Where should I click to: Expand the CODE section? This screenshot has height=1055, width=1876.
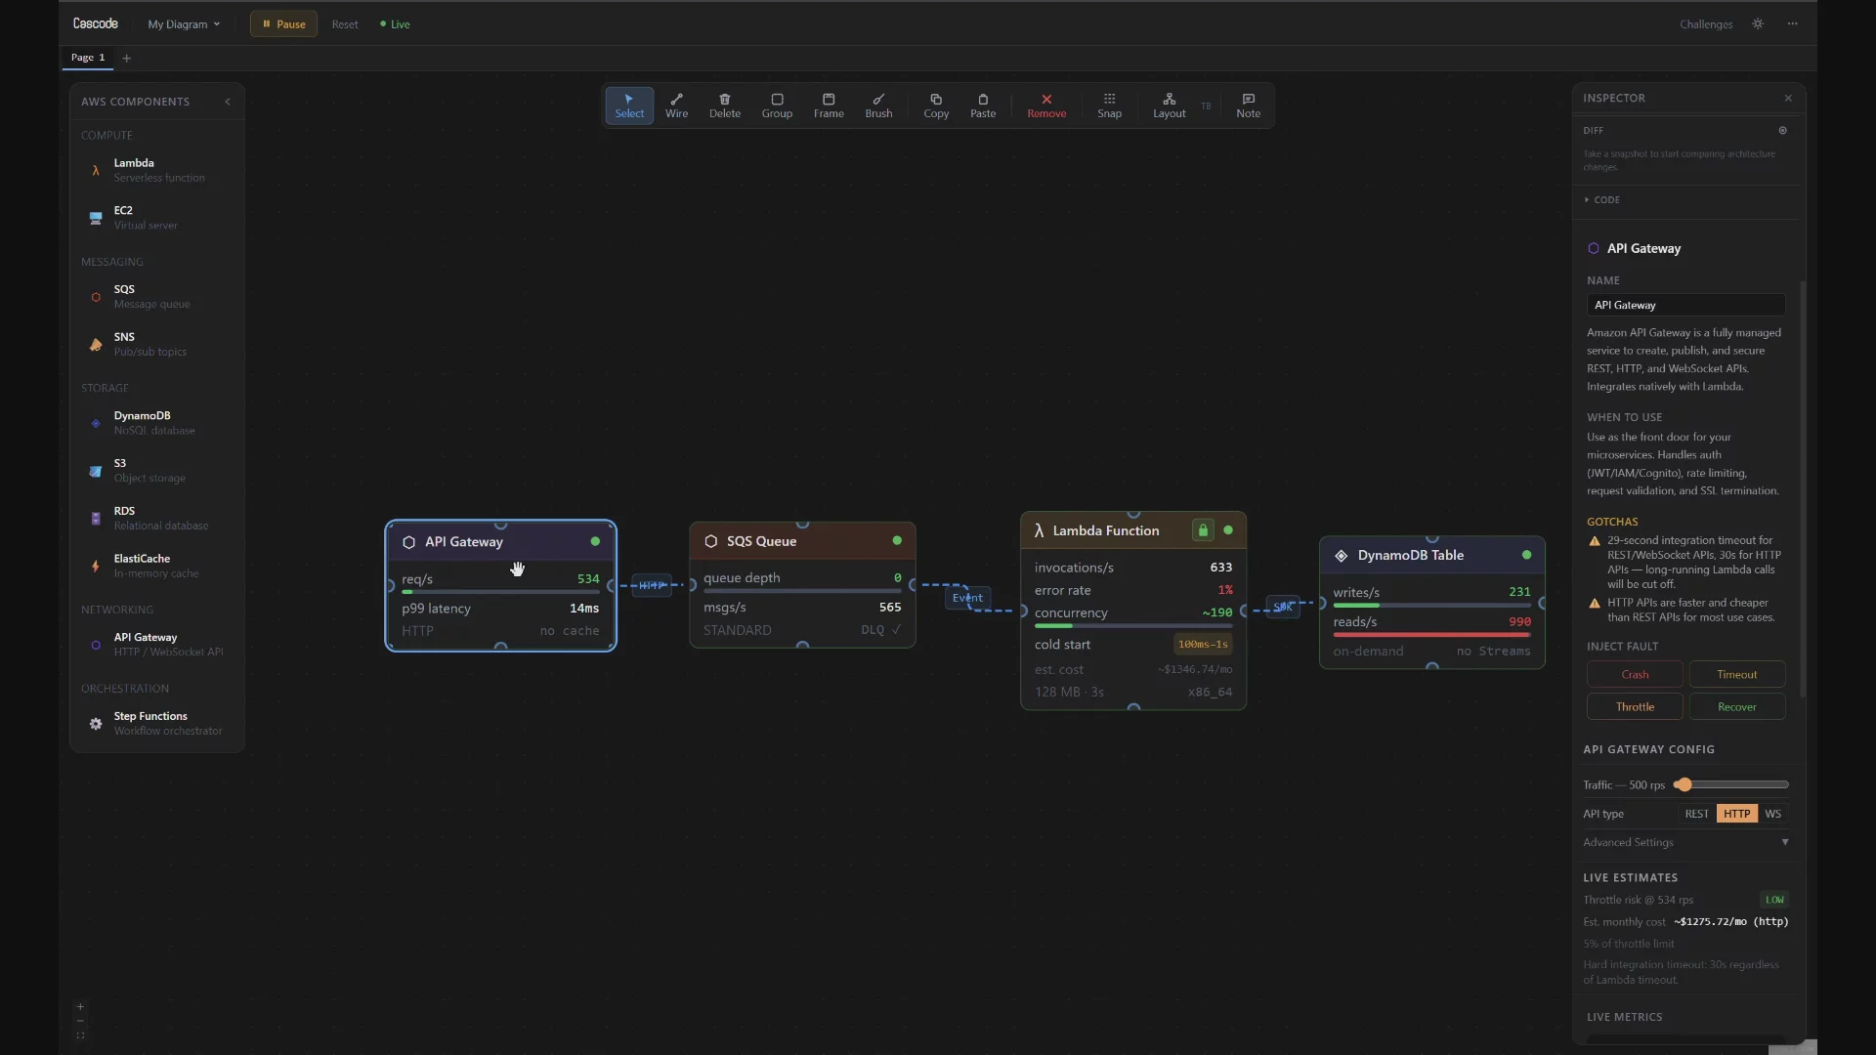[x=1602, y=200]
